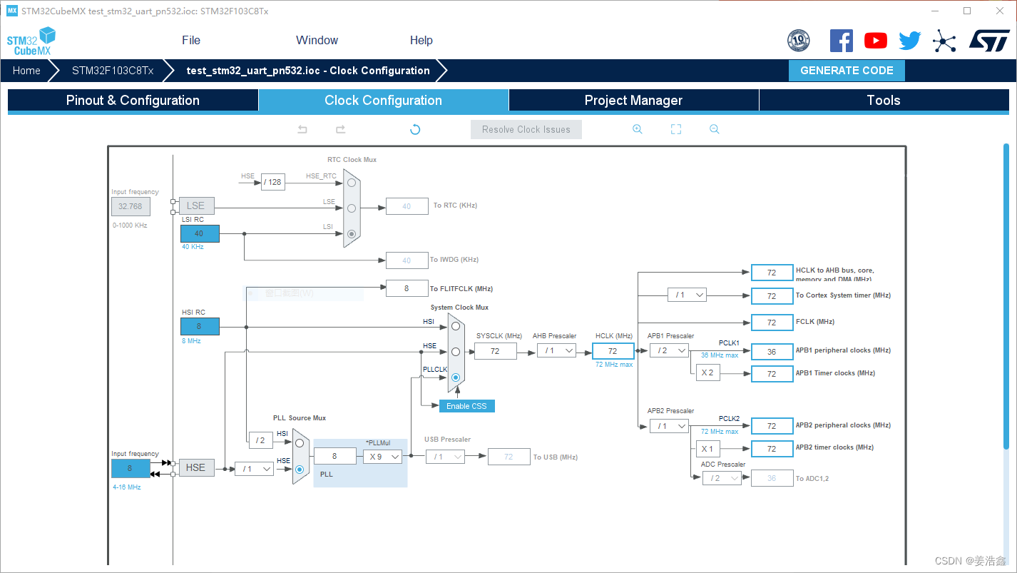Switch to Tools tab

pyautogui.click(x=884, y=101)
